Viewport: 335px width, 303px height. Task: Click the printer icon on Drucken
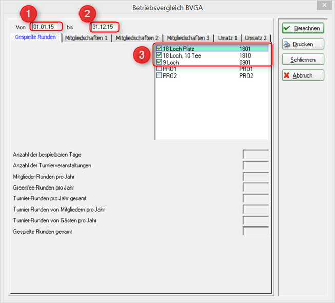point(288,44)
